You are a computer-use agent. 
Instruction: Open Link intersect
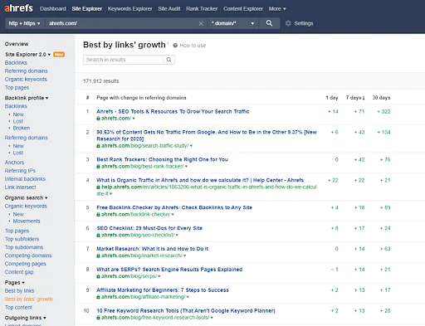pos(20,187)
